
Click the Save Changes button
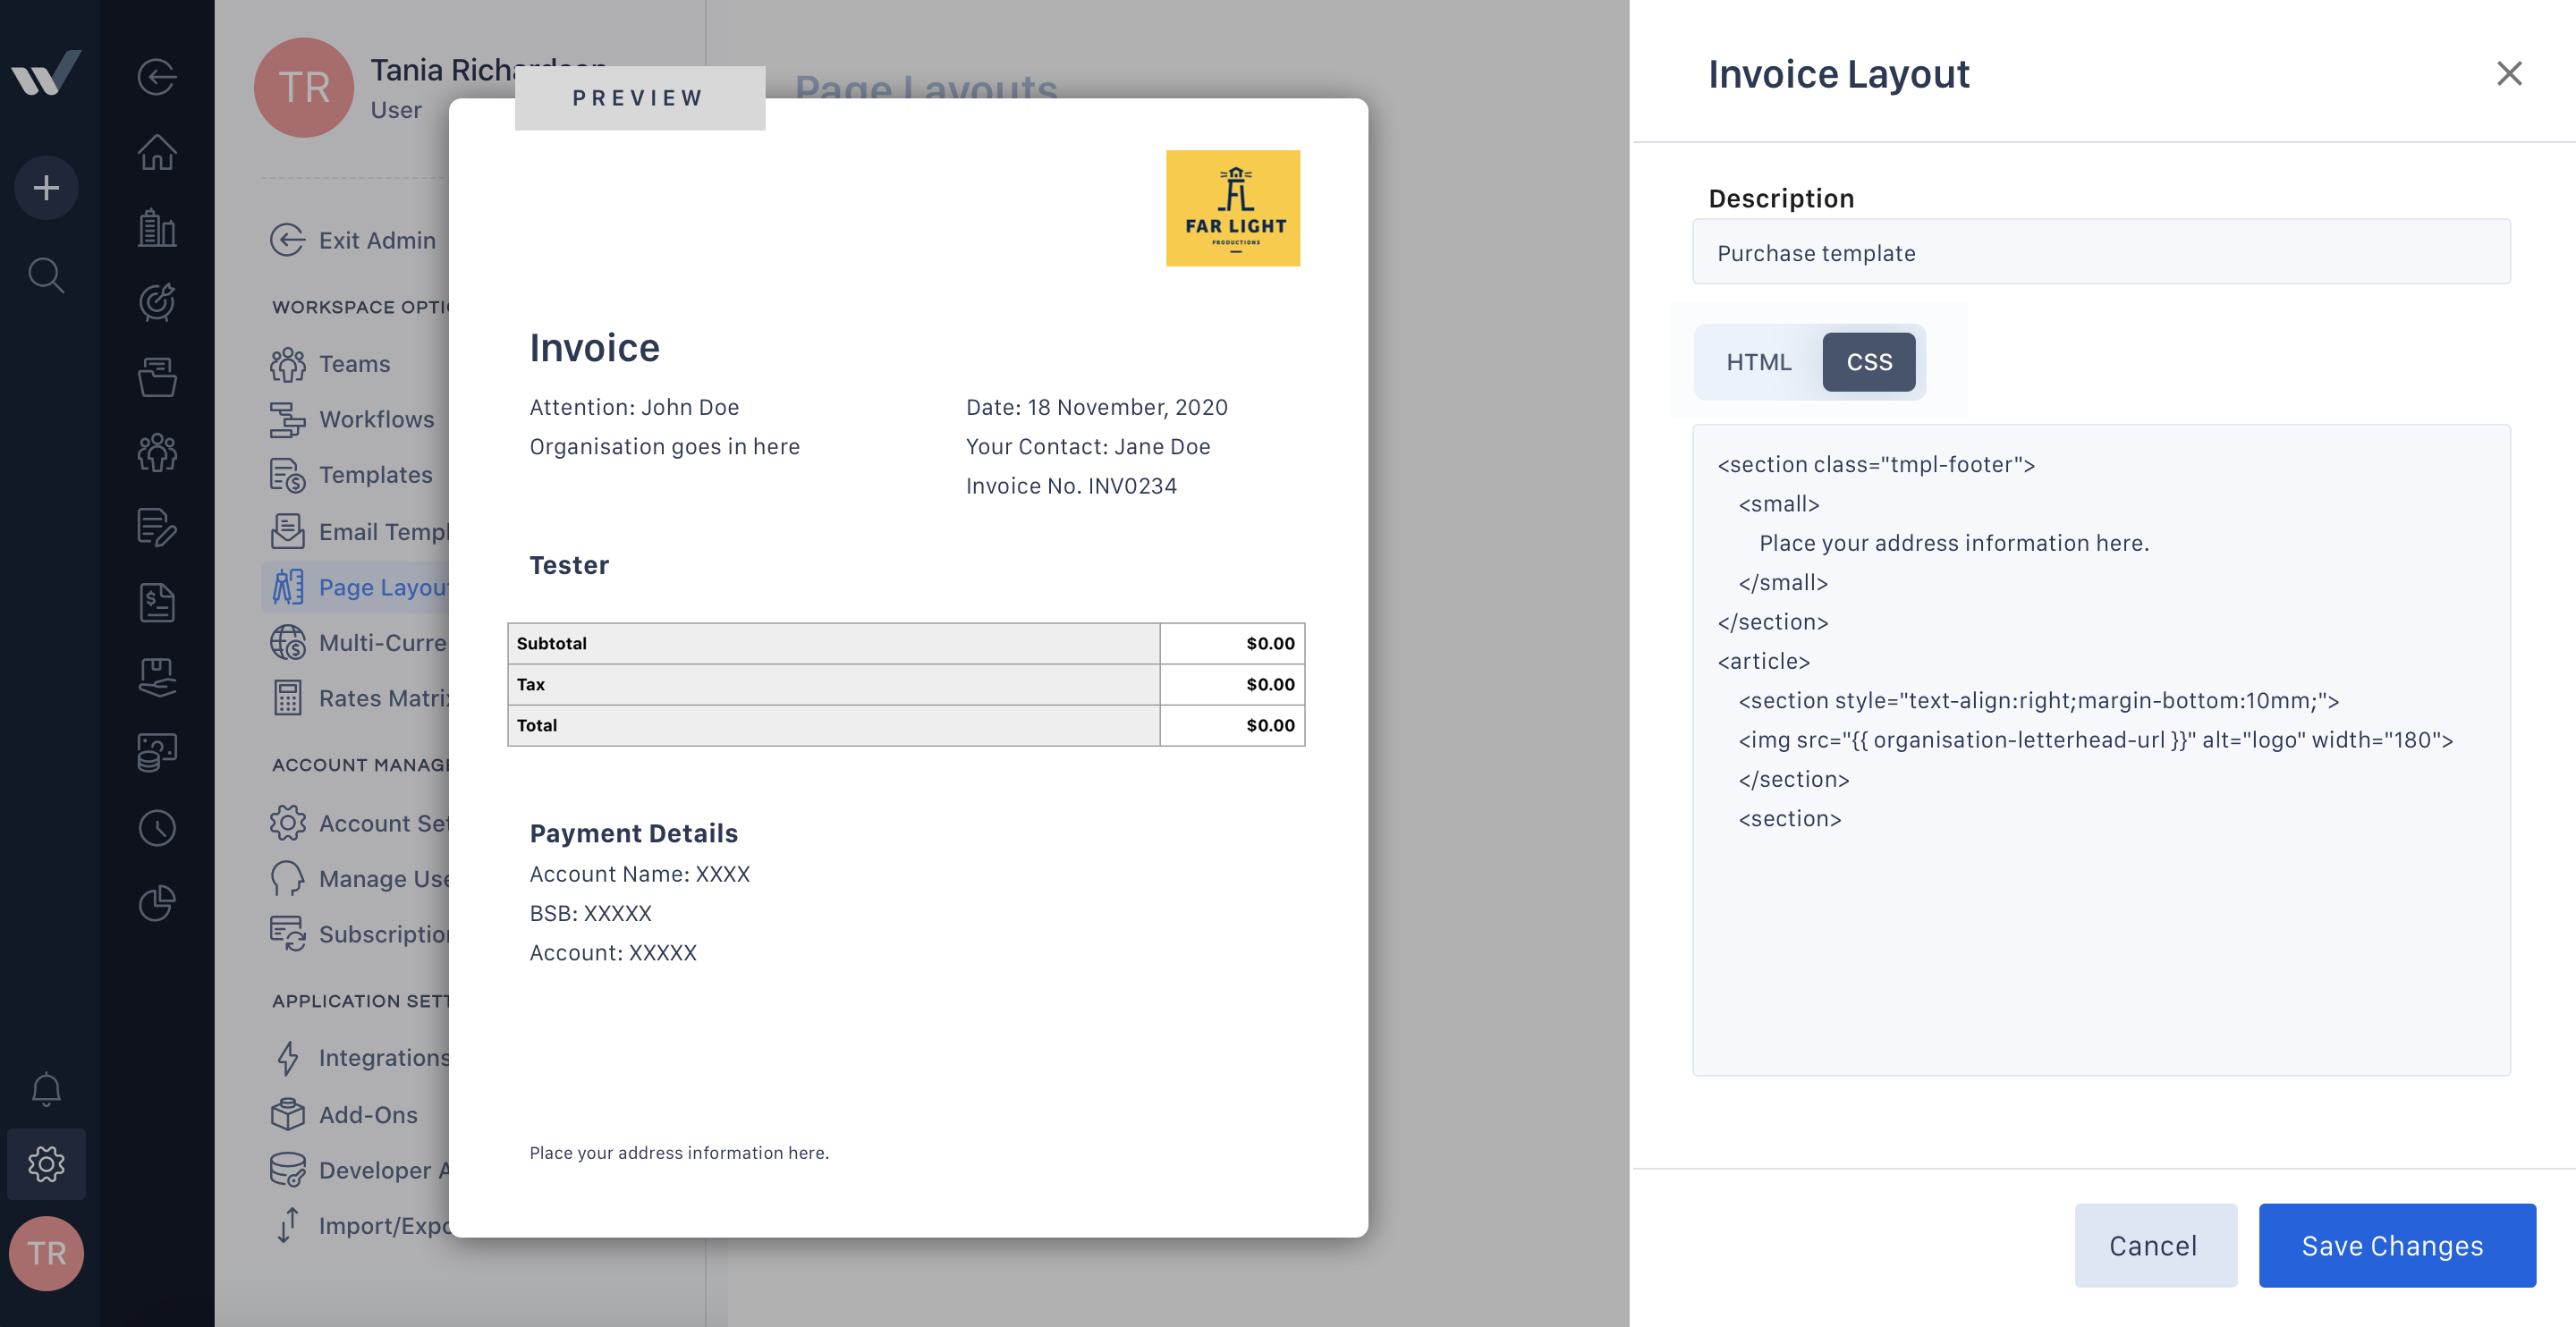[x=2396, y=1245]
